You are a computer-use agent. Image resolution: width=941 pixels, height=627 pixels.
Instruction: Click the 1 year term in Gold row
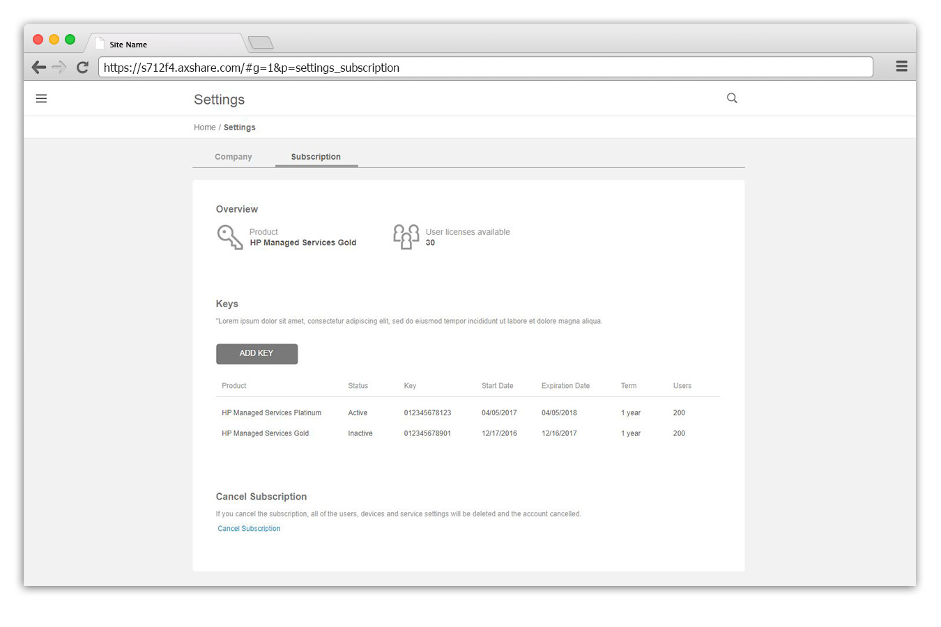tap(631, 433)
